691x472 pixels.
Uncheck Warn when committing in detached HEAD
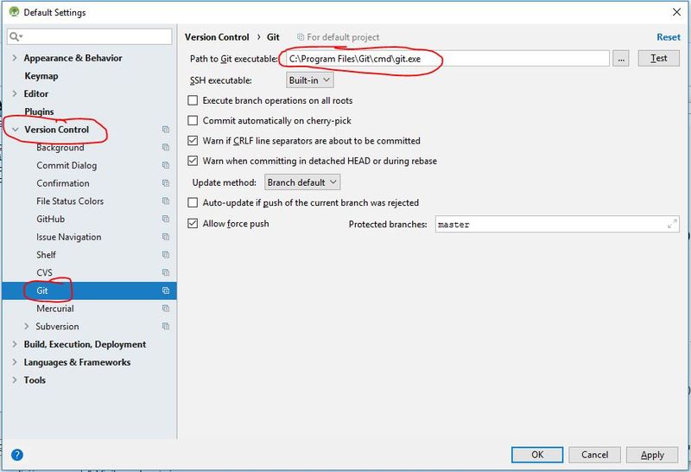coord(193,161)
